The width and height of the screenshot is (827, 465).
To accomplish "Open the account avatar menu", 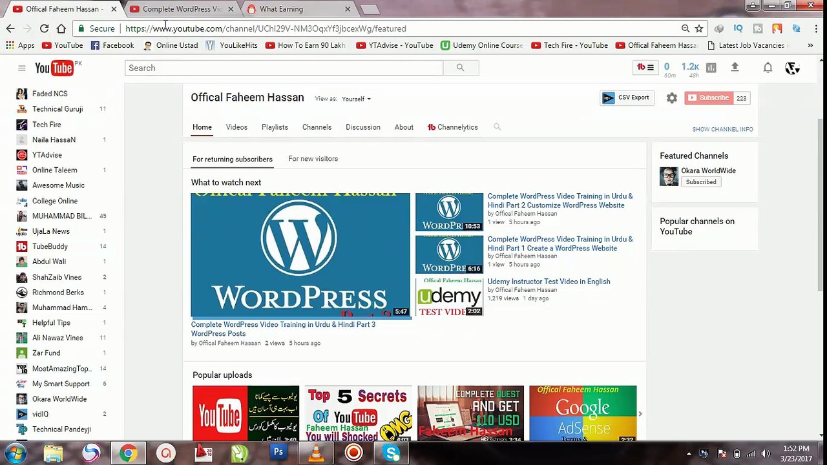I will click(x=792, y=68).
